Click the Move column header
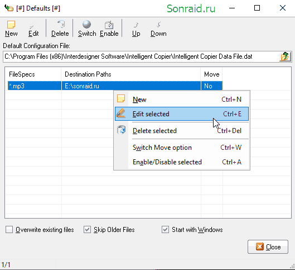The height and width of the screenshot is (270, 295). [212, 74]
